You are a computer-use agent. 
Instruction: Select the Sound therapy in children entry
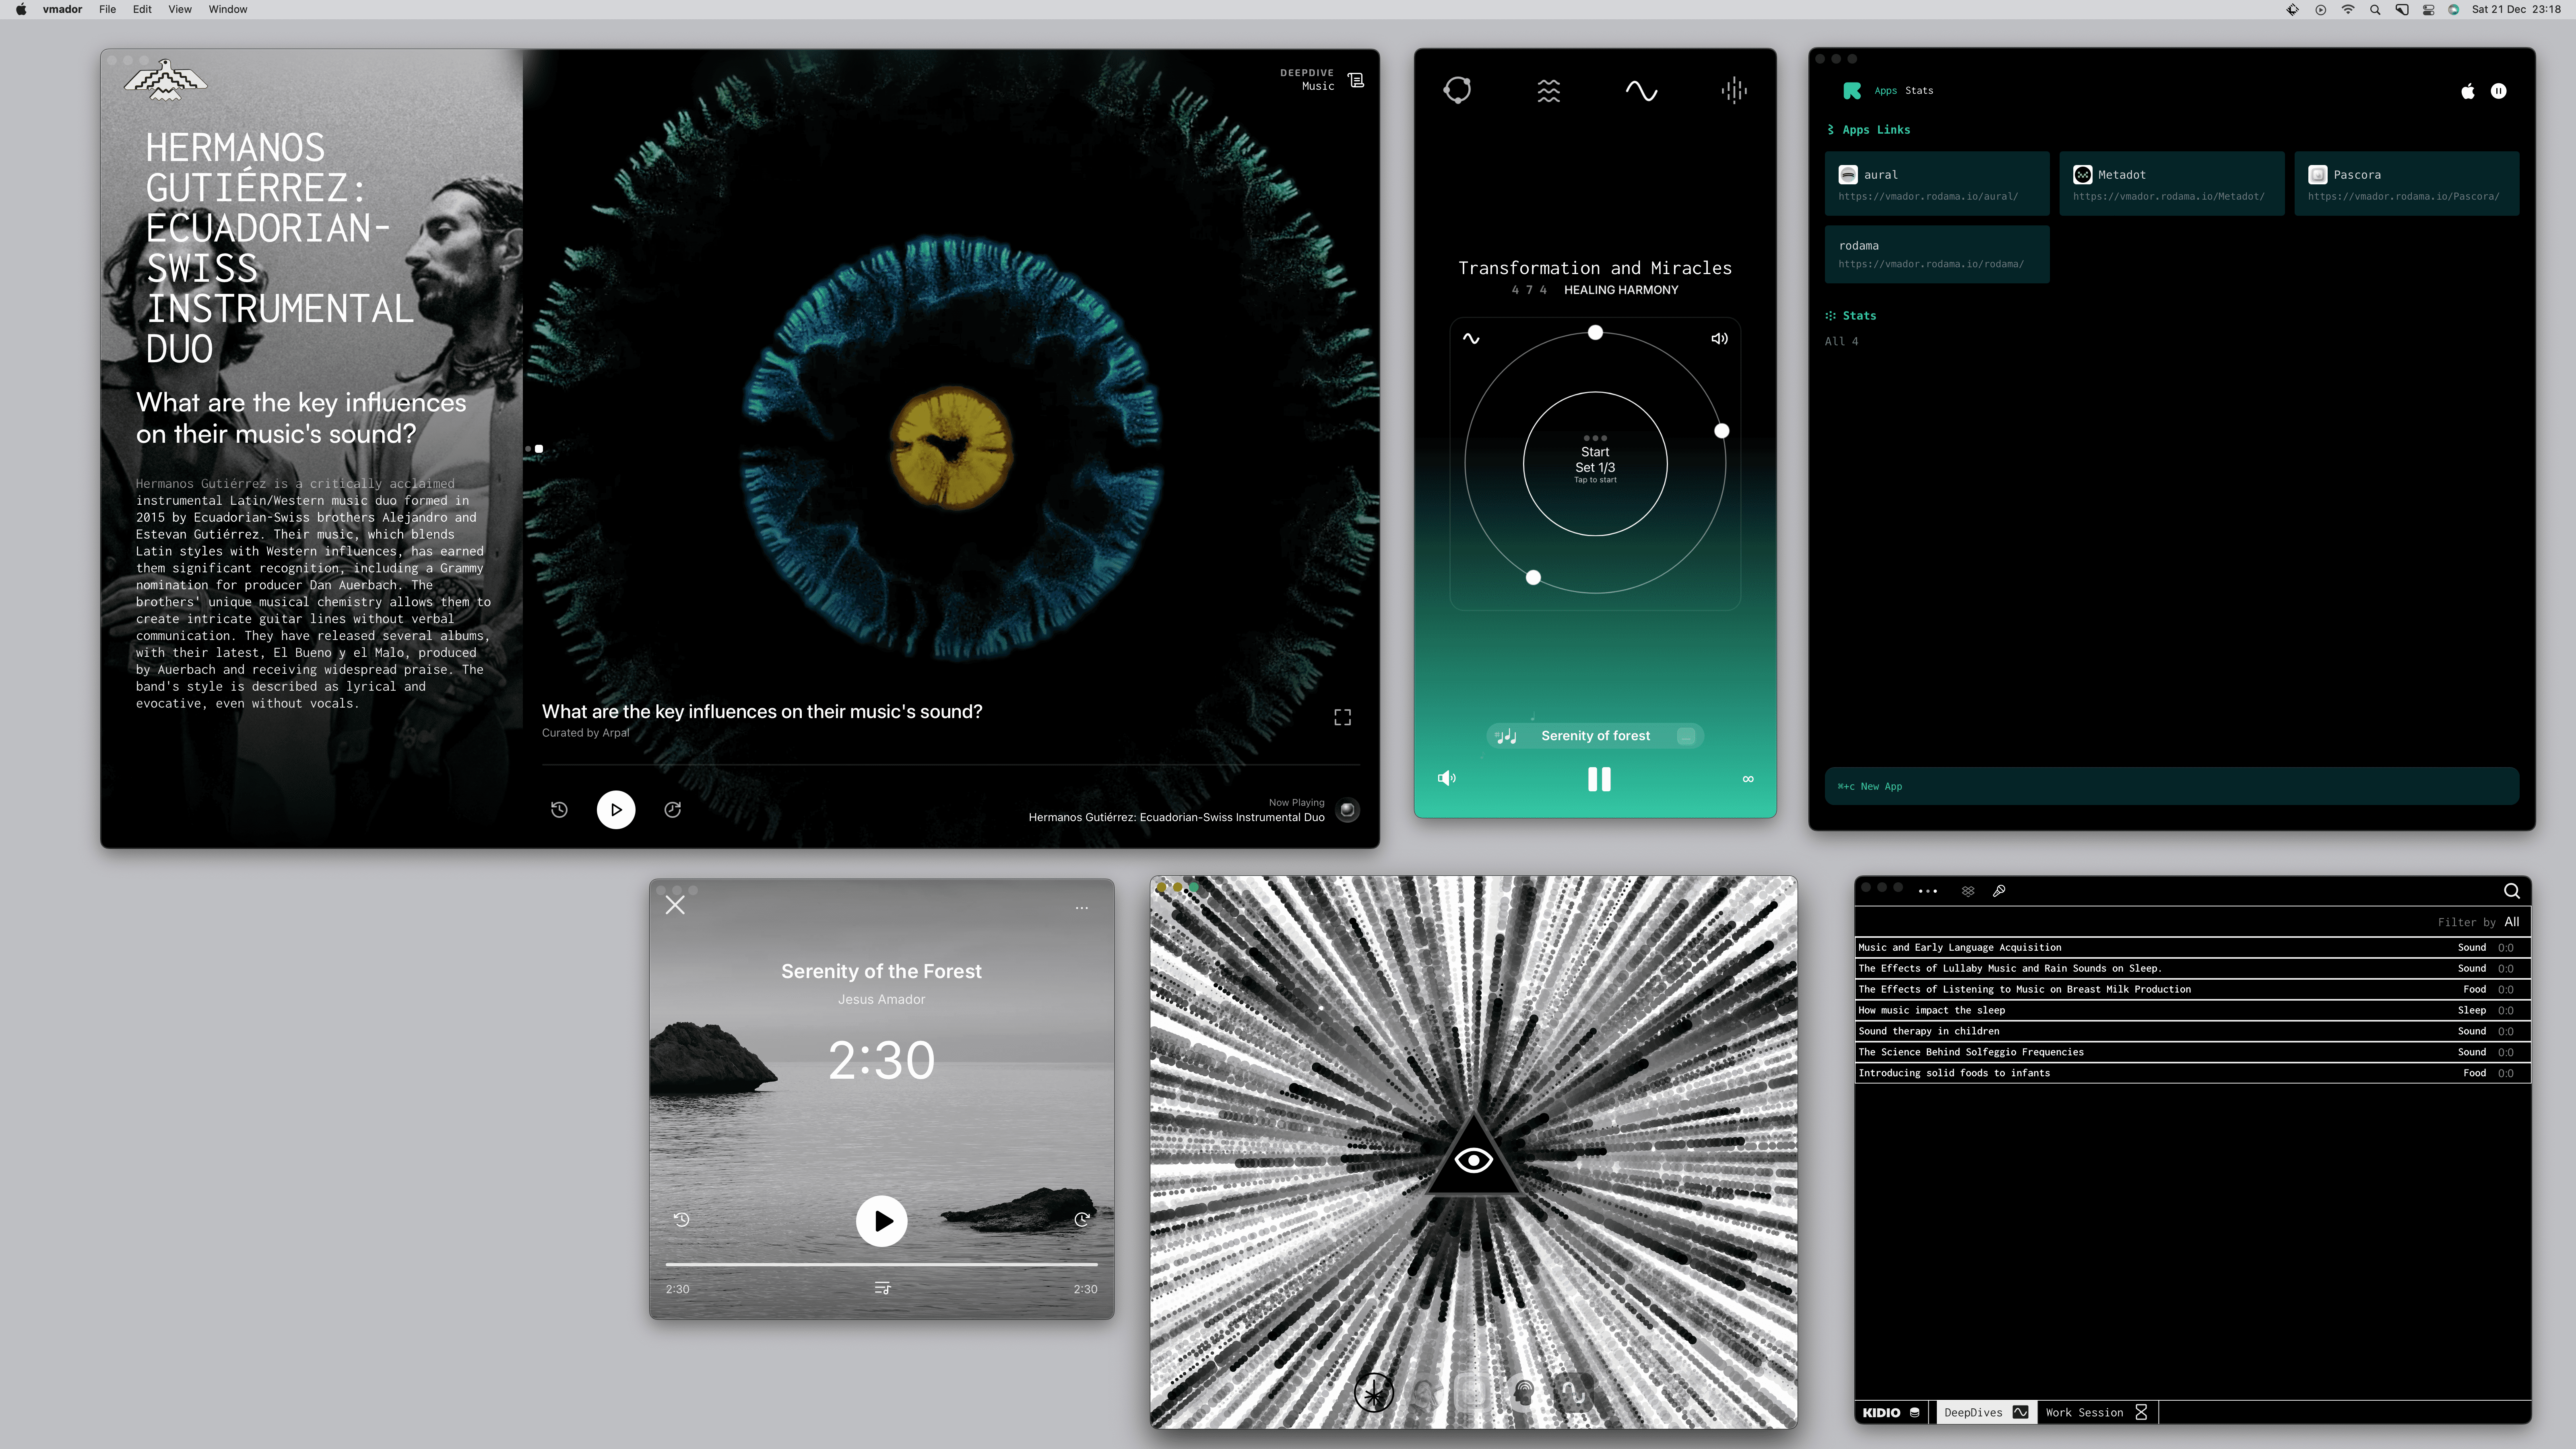click(1929, 1031)
